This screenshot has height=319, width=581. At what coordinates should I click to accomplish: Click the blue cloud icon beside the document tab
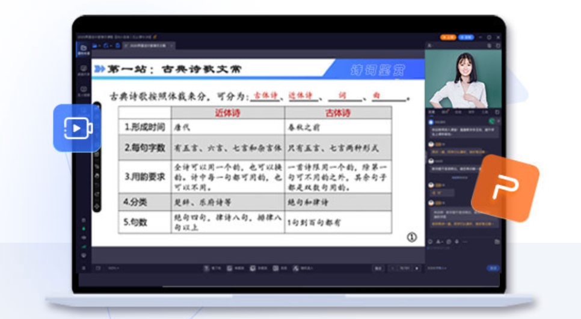coord(106,46)
